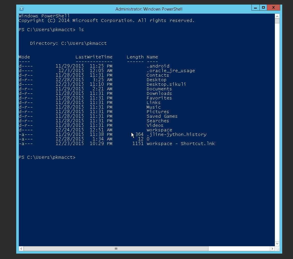Click the 'LastWriteTime' column header

click(94, 57)
